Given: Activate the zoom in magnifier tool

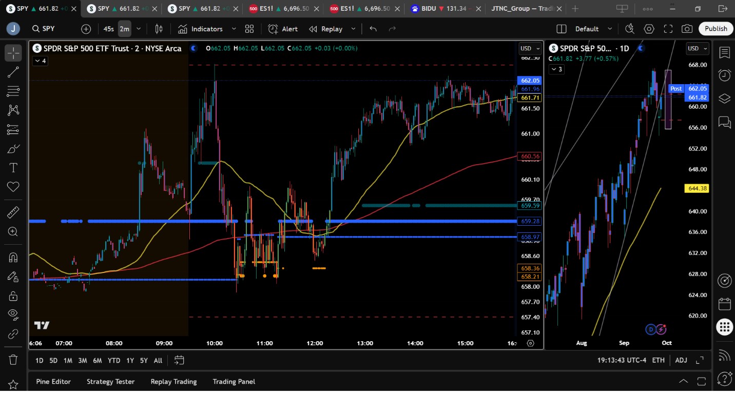Looking at the screenshot, I should click(13, 232).
